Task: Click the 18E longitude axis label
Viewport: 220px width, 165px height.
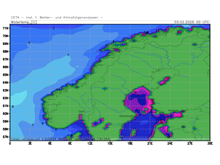Action: [130, 143]
